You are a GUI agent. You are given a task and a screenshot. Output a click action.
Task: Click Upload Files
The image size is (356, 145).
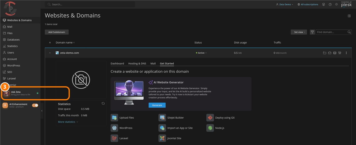122,118
